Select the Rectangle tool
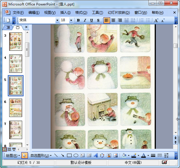This screenshot has width=180, height=168. coord(69,155)
